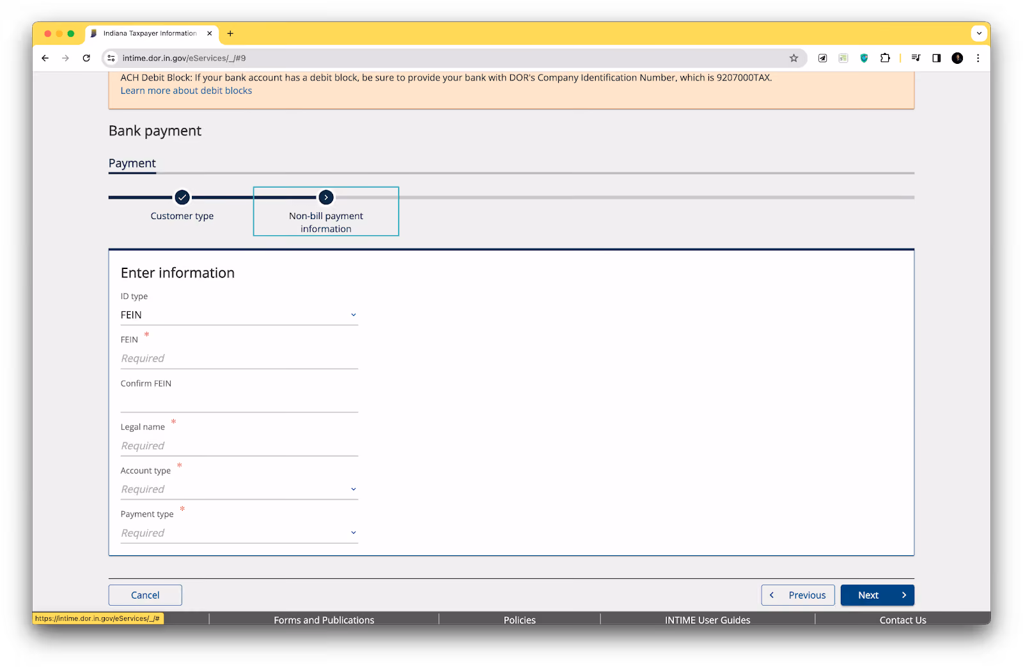1023x667 pixels.
Task: Click the browser forward arrow
Action: point(65,58)
